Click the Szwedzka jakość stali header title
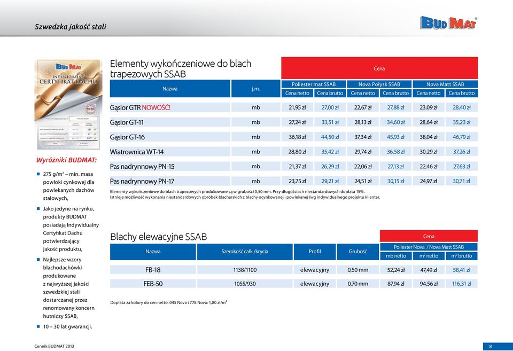 (x=71, y=27)
